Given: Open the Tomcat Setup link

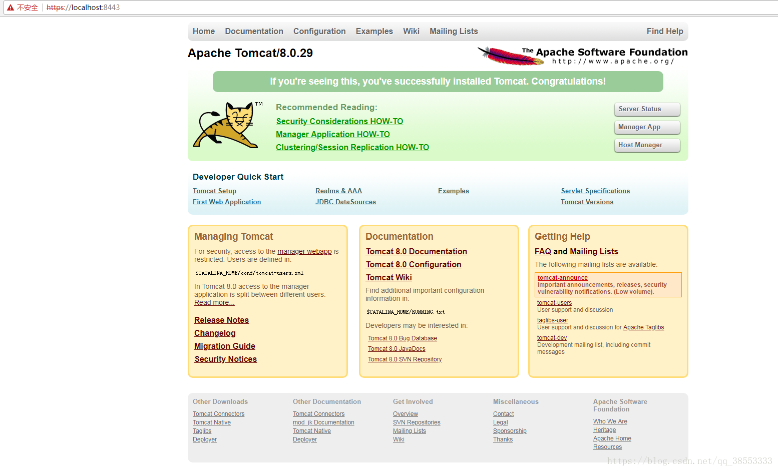Looking at the screenshot, I should click(x=214, y=191).
